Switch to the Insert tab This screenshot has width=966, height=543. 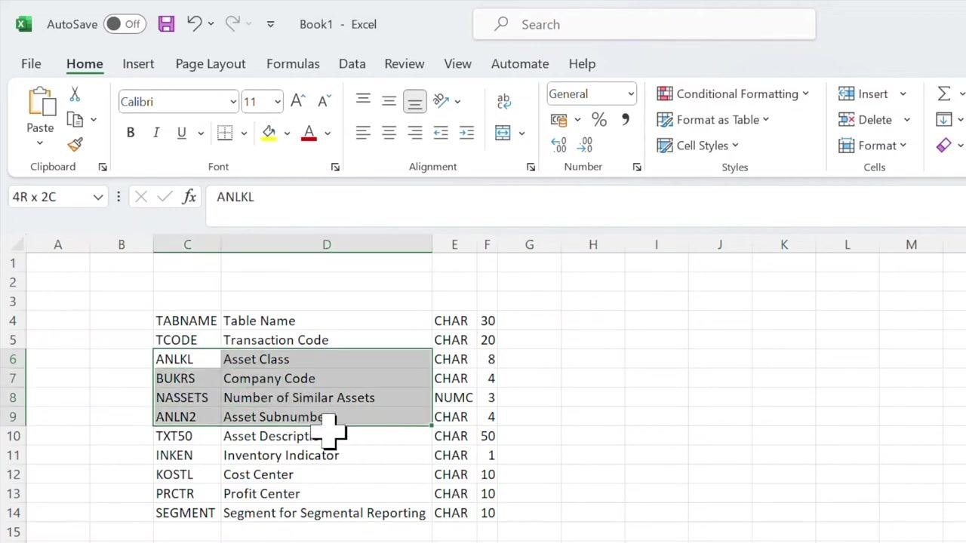tap(138, 63)
